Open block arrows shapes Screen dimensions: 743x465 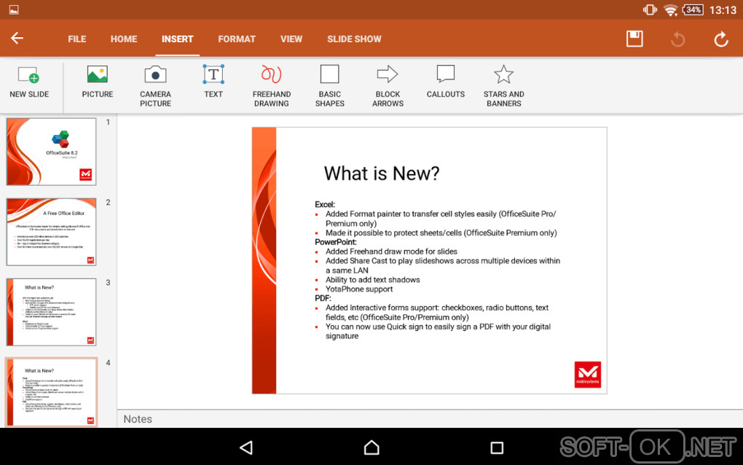pos(388,86)
